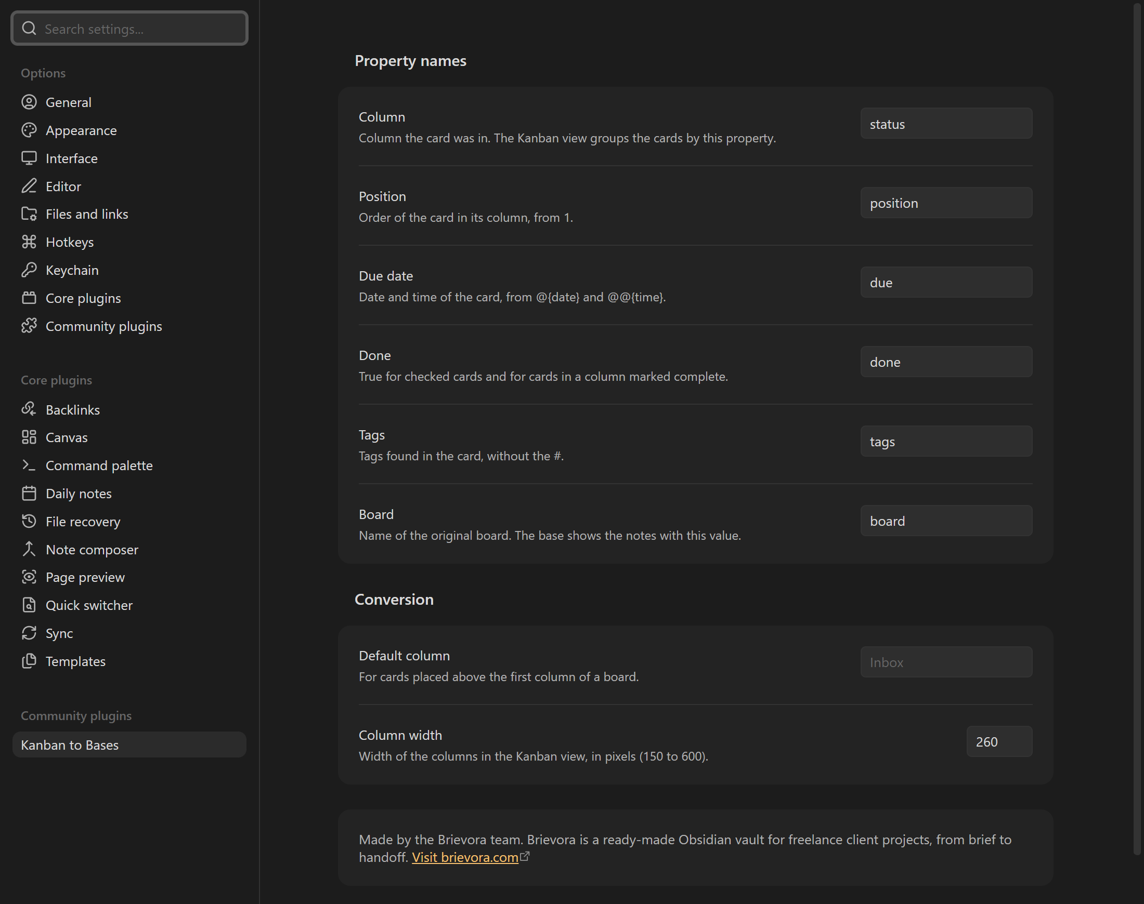1144x904 pixels.
Task: Open Sync via its circular arrows icon
Action: (x=29, y=632)
